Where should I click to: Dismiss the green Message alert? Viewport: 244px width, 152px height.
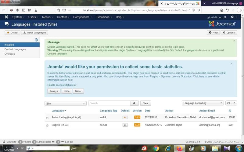click(x=234, y=41)
